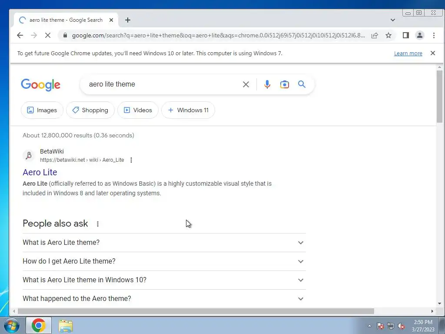
Task: Open the Learn more link
Action: click(x=408, y=53)
